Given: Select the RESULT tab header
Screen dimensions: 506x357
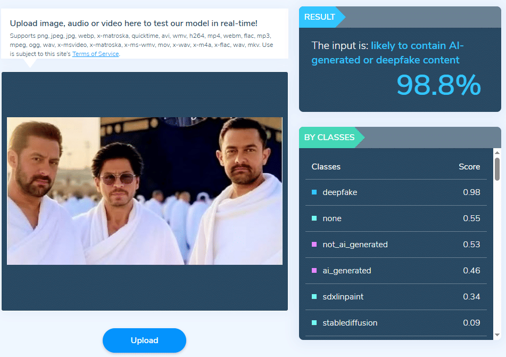Looking at the screenshot, I should 319,17.
